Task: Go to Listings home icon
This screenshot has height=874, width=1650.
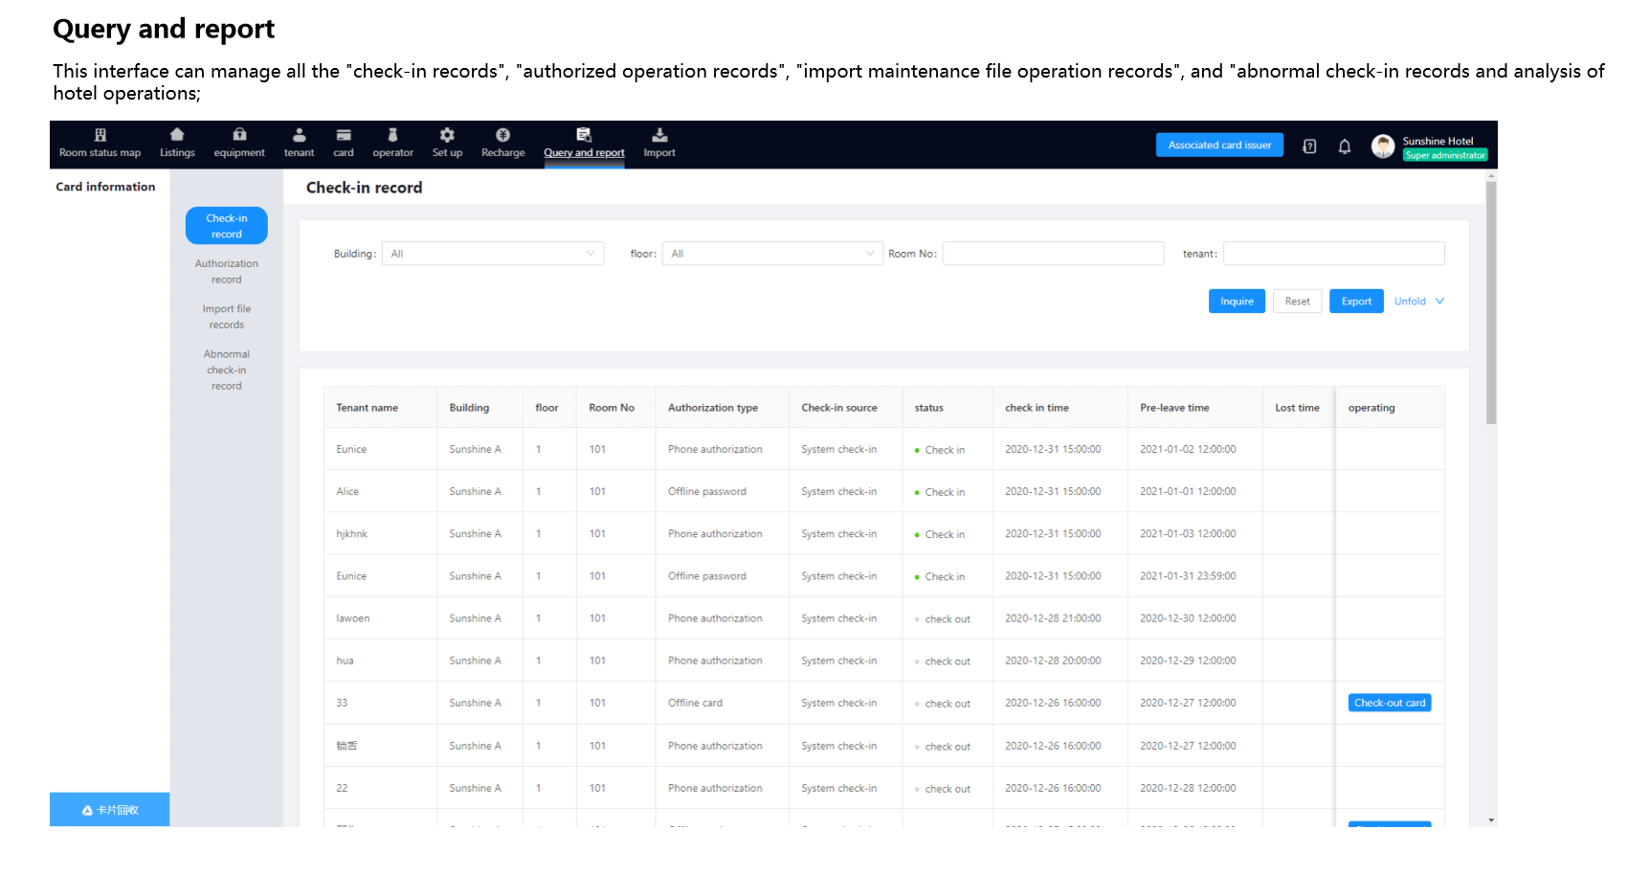Action: coord(177,135)
